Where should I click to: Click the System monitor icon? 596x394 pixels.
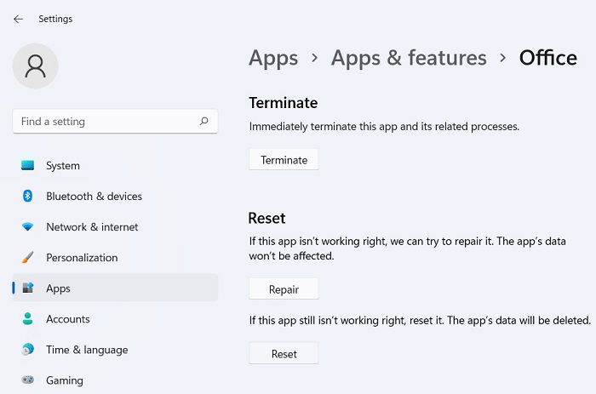(x=28, y=166)
